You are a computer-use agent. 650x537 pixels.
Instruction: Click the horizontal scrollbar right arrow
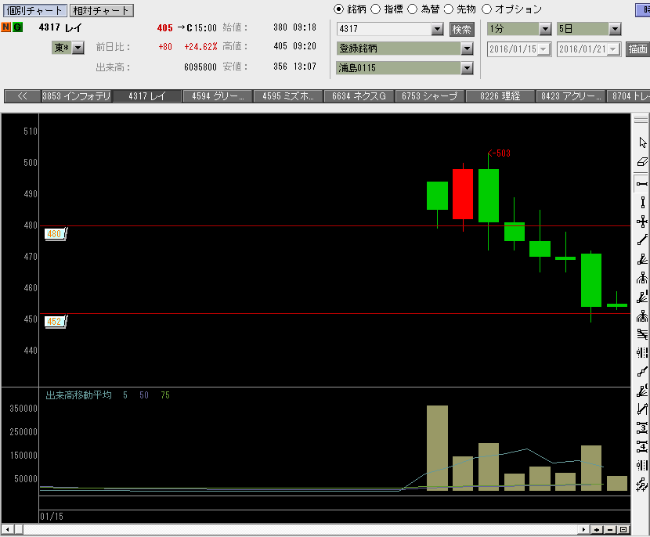click(583, 529)
